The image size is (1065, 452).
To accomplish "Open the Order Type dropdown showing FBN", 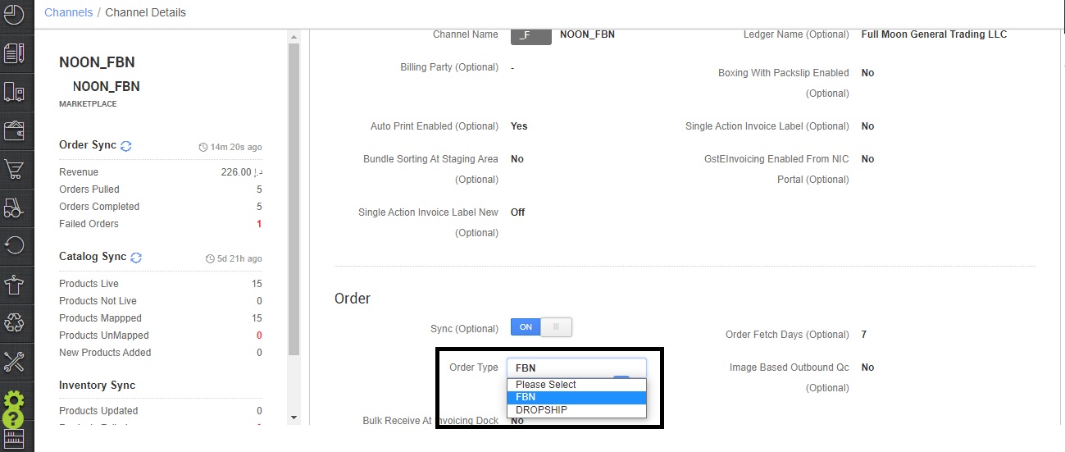I will [576, 368].
